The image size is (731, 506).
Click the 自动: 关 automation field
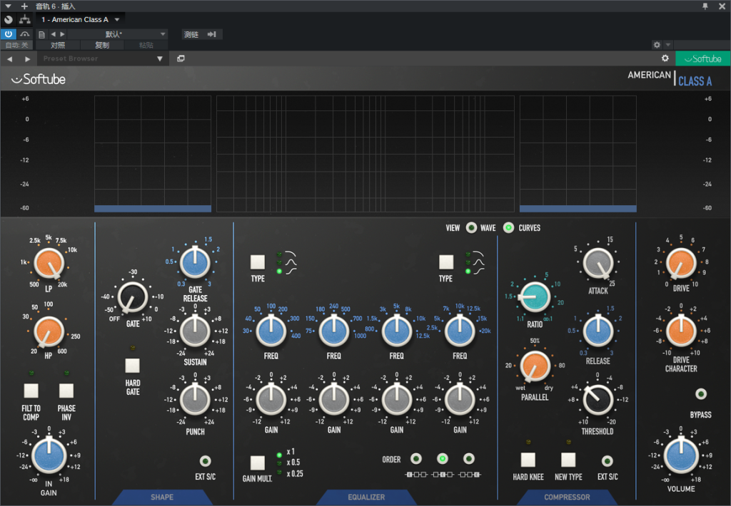click(x=17, y=45)
